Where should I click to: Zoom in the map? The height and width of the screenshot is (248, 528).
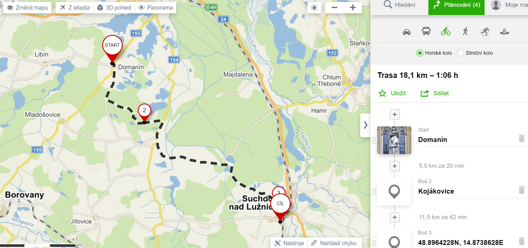click(353, 8)
